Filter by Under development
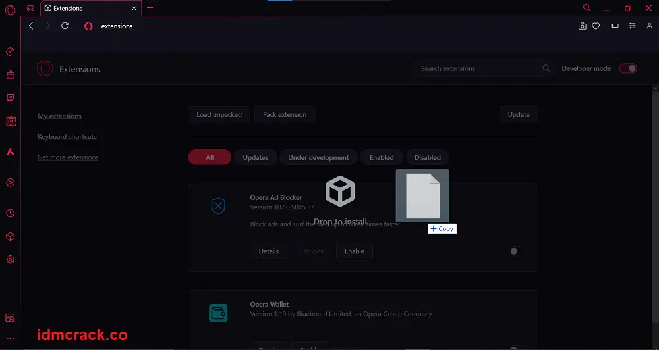Image resolution: width=659 pixels, height=350 pixels. pyautogui.click(x=318, y=157)
